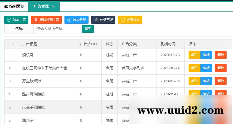This screenshot has width=233, height=125.
Task: Select the 广告管理 tab
Action: point(41,6)
